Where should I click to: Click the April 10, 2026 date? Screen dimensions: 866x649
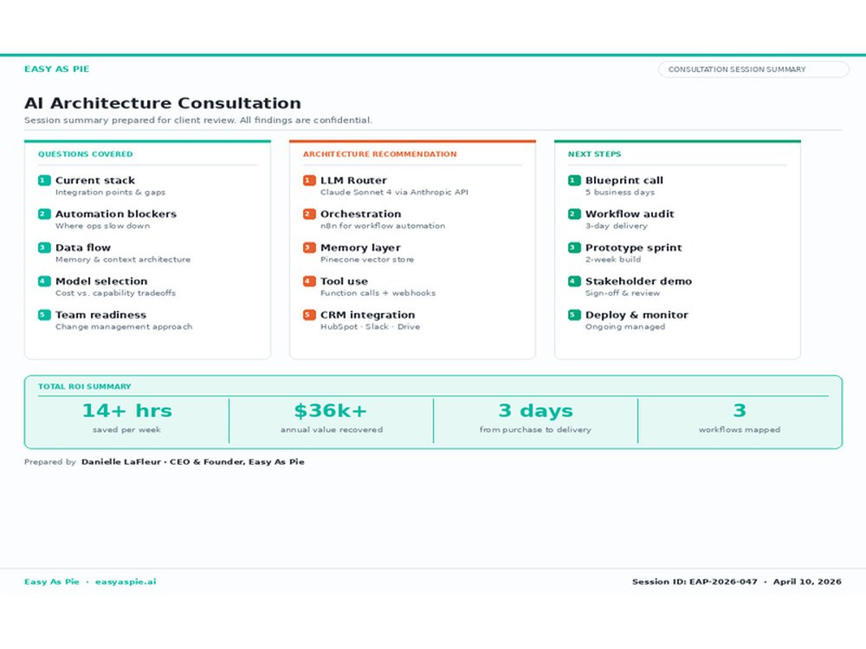pos(807,582)
